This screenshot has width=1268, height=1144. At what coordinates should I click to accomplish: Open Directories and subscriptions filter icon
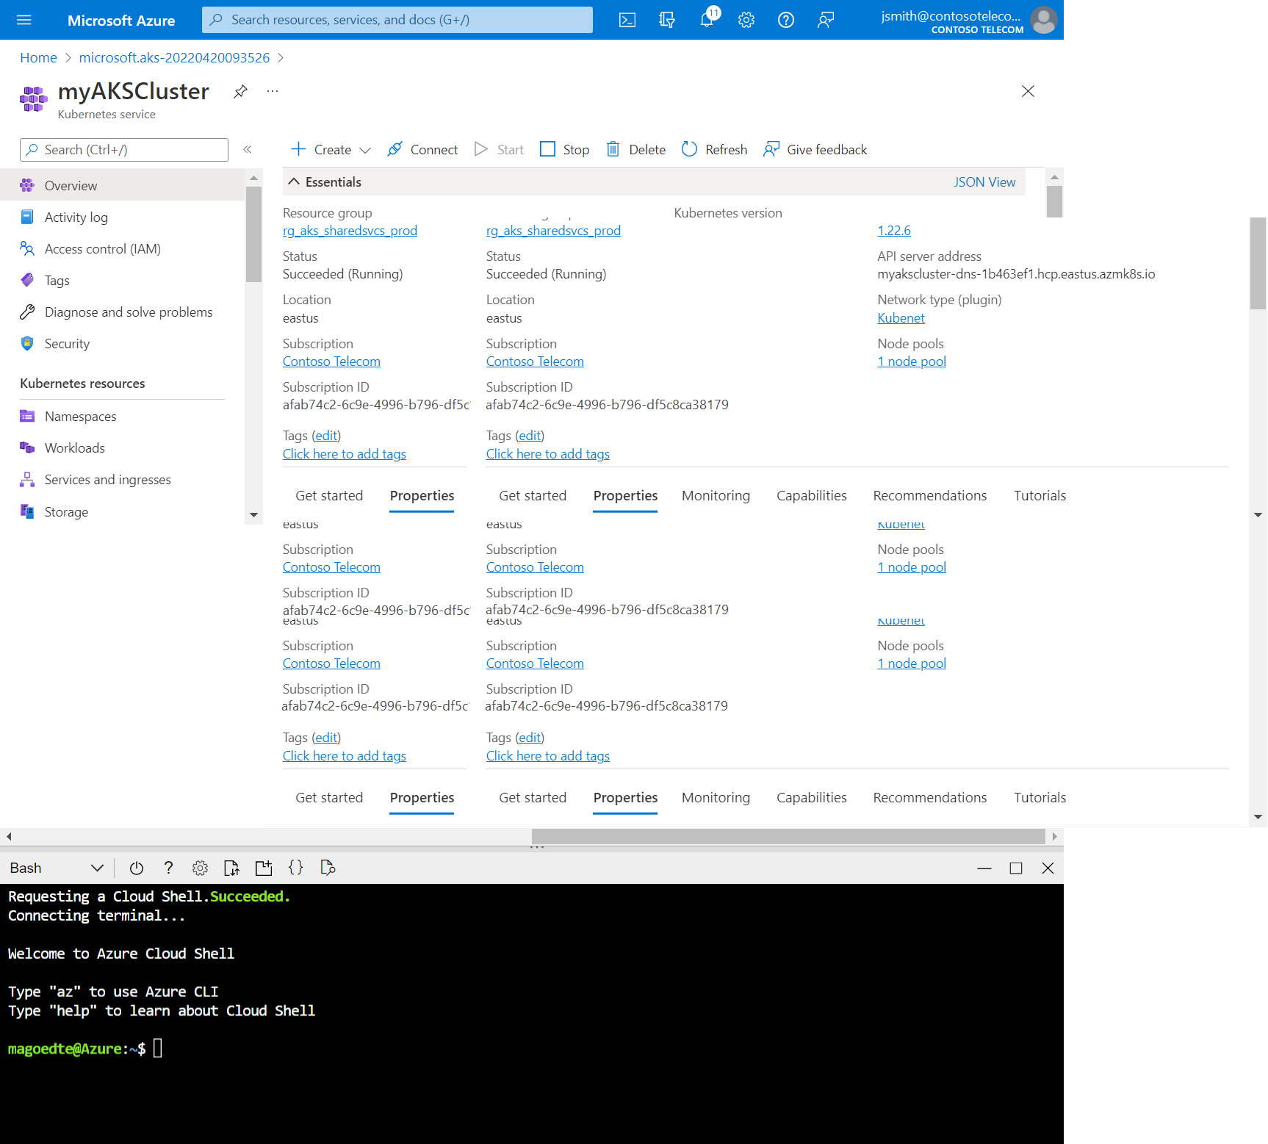(x=667, y=20)
